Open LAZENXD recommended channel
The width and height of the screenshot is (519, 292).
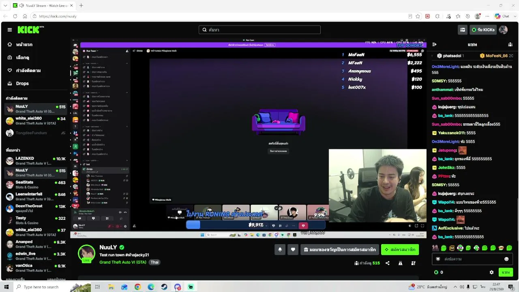35,161
